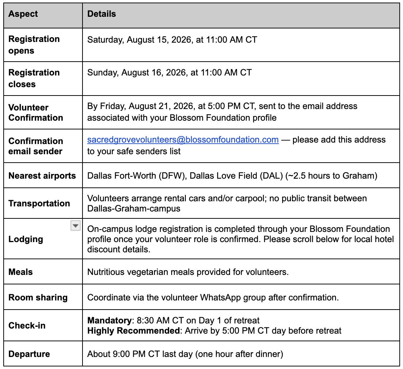Click the Sunday, August 16, 2026 details cell

[x=241, y=78]
